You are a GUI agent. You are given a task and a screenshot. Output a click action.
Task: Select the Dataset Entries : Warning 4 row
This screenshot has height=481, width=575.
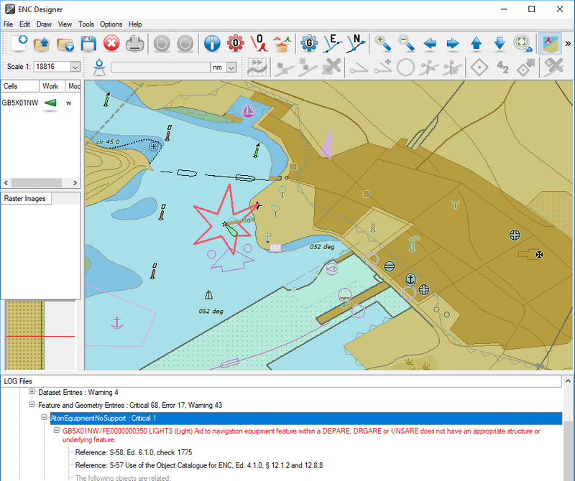[x=78, y=393]
